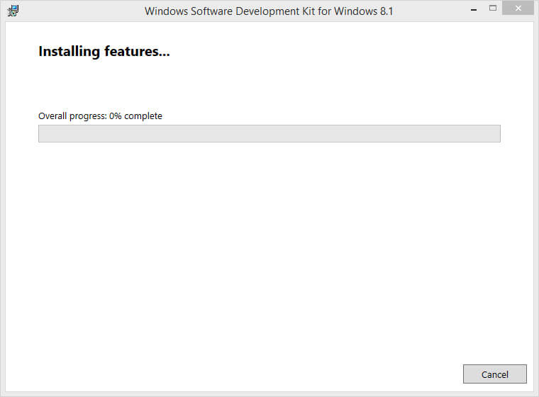Click the start of the progress bar
This screenshot has height=397, width=539.
click(43, 134)
